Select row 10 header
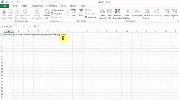Viewport: 179px width, 100px height. coord(2,63)
